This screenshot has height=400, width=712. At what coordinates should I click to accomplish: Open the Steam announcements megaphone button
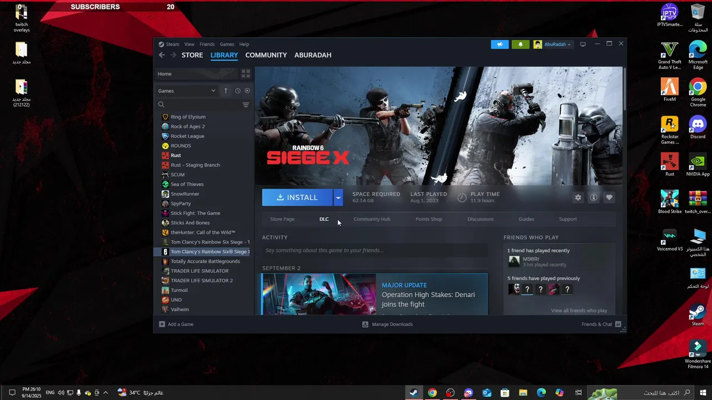click(x=500, y=44)
